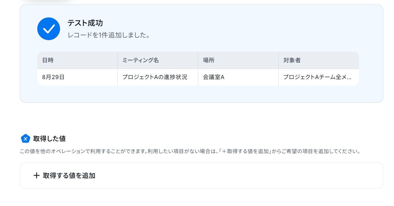Click the blue checkmark success icon
The width and height of the screenshot is (394, 206).
pyautogui.click(x=49, y=29)
